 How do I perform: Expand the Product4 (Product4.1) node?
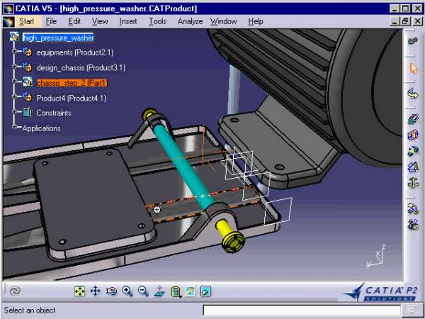coord(13,96)
